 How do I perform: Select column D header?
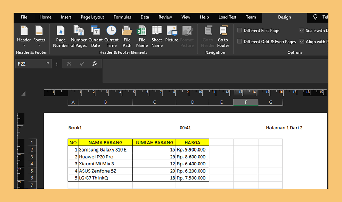[192, 102]
